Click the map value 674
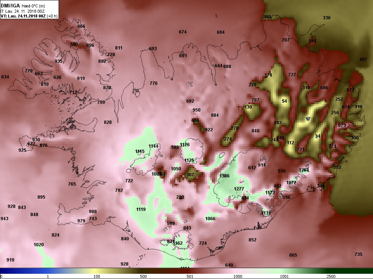373x279 pixels. coord(183,32)
